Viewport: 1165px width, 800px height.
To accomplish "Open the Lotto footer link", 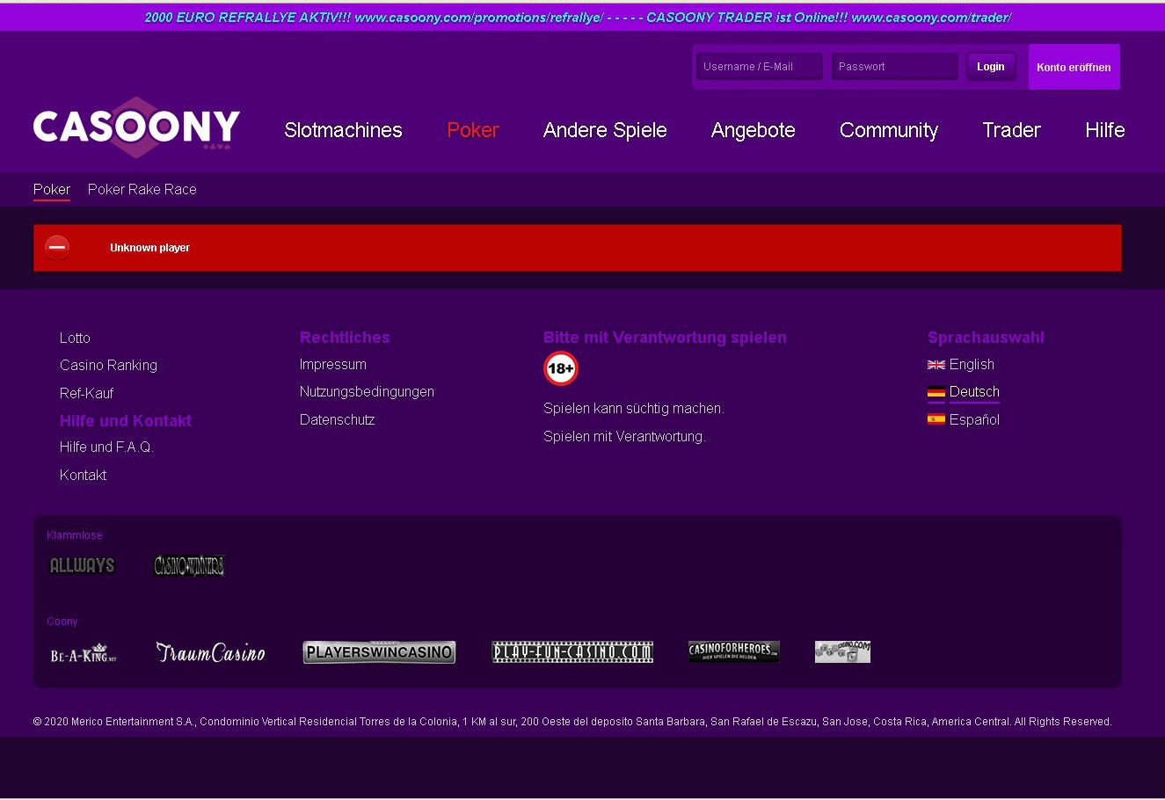I will (x=75, y=338).
